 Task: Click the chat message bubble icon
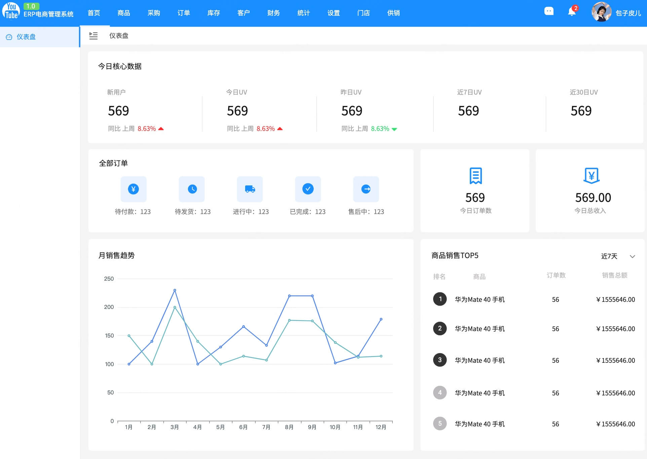548,11
